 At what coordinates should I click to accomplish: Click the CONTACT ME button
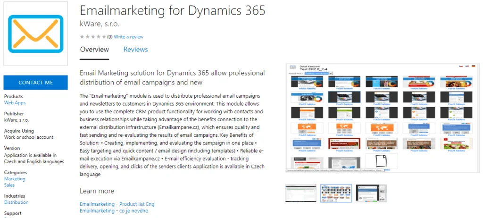[x=36, y=82]
